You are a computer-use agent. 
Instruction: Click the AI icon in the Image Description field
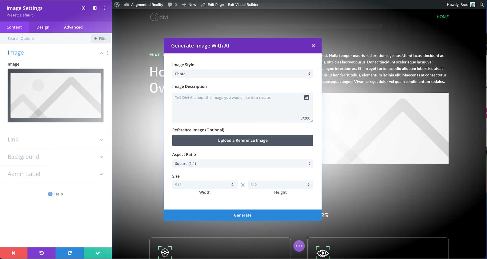[307, 98]
